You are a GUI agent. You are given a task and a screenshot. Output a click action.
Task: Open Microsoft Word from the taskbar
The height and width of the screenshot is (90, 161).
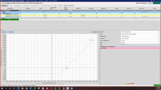click(31, 88)
